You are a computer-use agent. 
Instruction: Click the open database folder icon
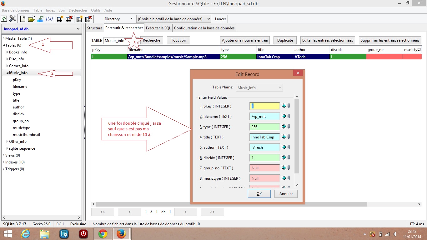tap(31, 19)
